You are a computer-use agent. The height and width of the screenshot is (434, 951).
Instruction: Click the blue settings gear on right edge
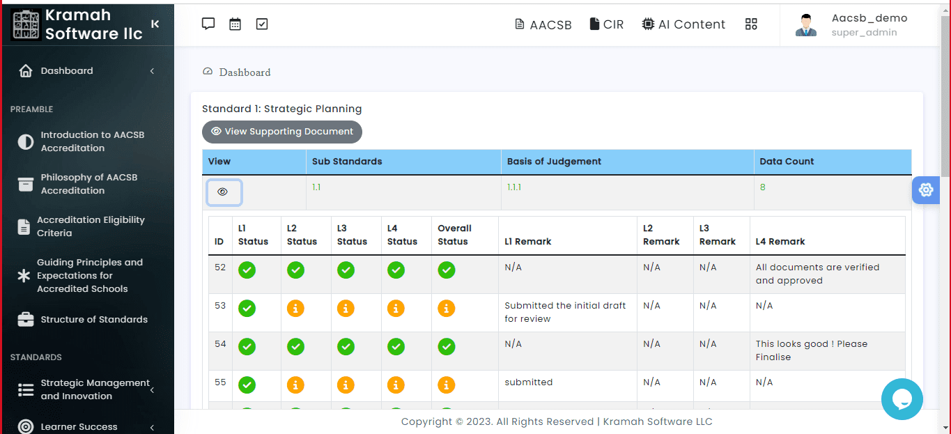coord(926,189)
